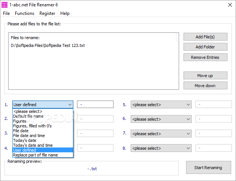Click the Add File(s) button
The height and width of the screenshot is (181, 236).
point(205,37)
